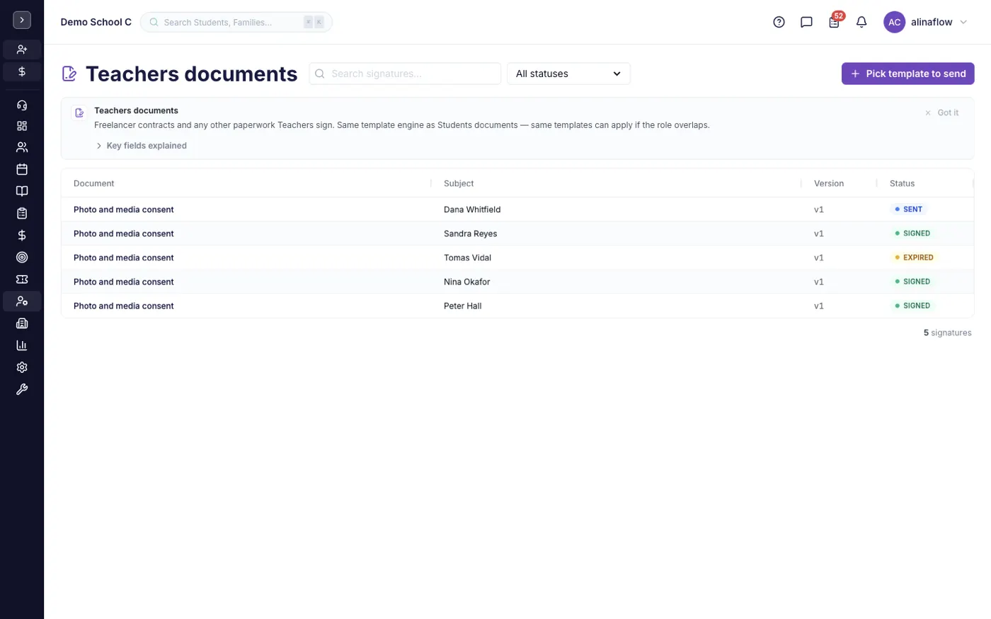Click Nina Okafor's SIGNED status badge

[x=912, y=282]
